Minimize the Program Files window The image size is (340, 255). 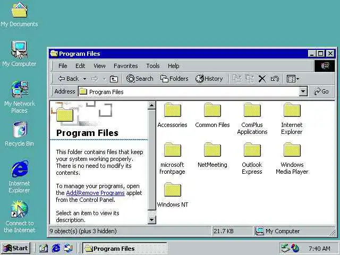[312, 54]
